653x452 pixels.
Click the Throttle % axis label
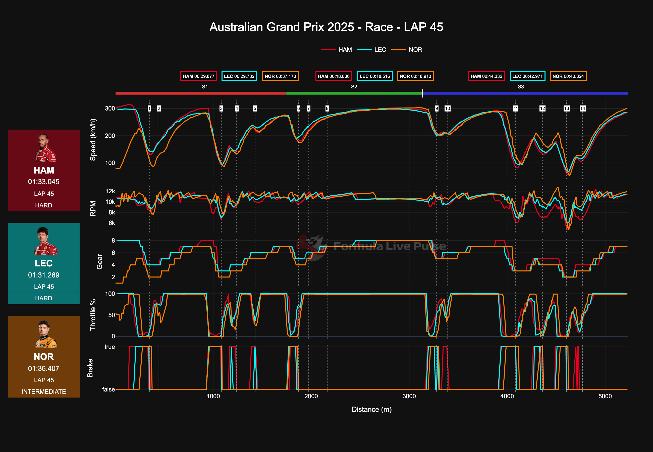point(93,315)
